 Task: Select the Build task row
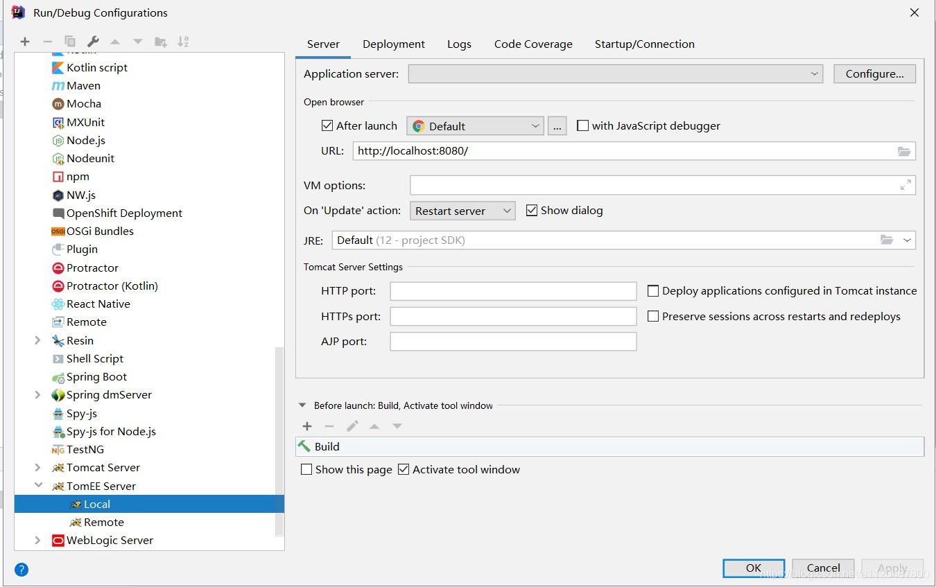(610, 446)
